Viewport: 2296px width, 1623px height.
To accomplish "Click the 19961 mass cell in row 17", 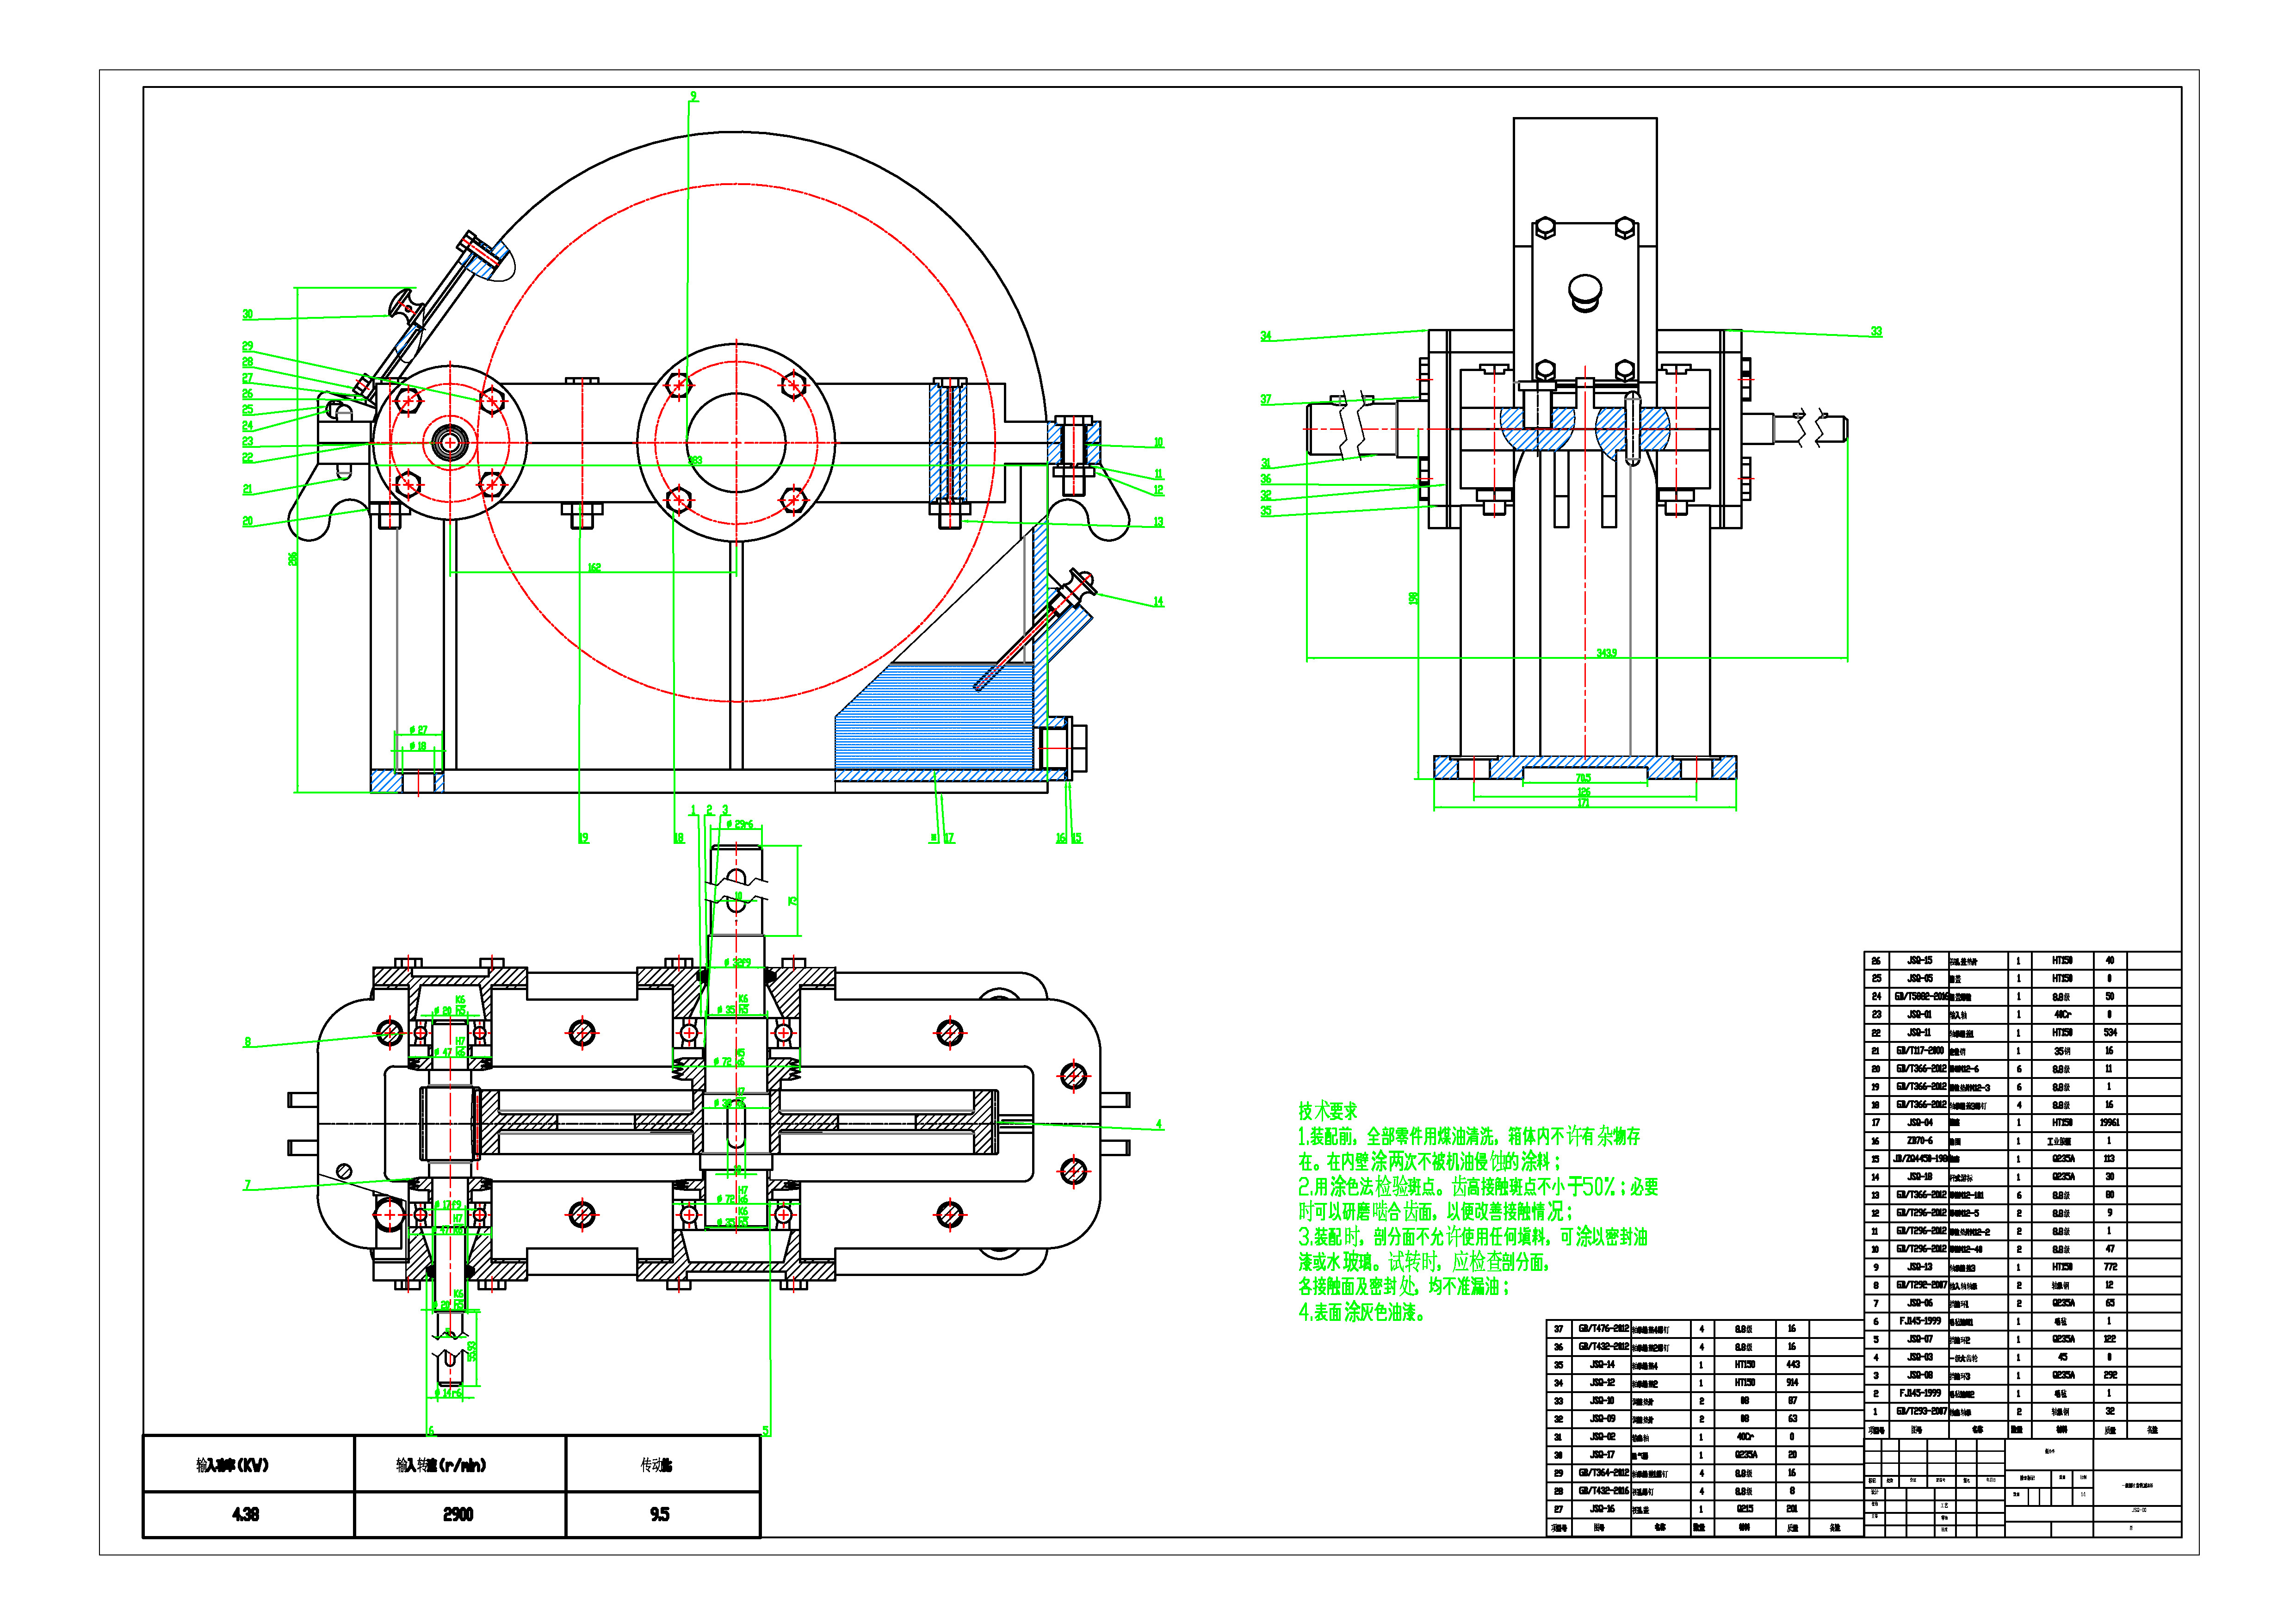I will [2109, 1123].
